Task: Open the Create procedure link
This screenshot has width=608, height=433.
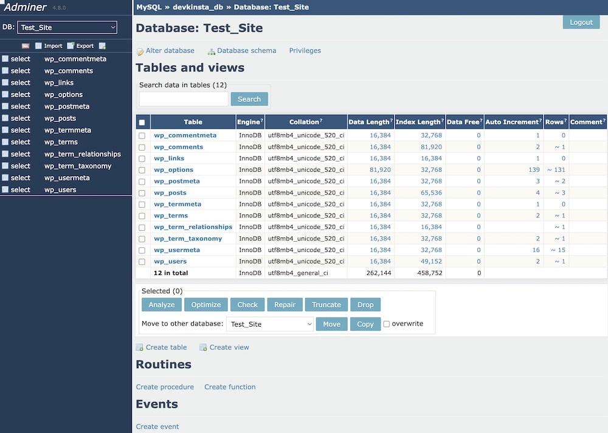Action: pos(165,387)
